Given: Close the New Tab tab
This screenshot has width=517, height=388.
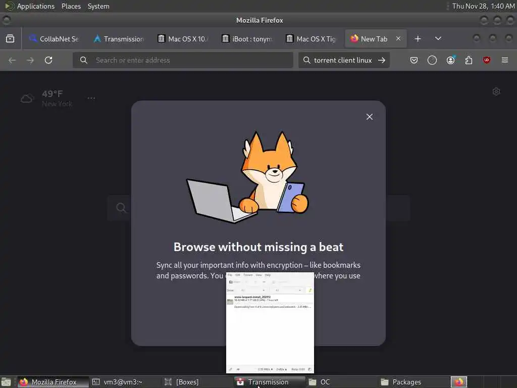Looking at the screenshot, I should [x=398, y=38].
